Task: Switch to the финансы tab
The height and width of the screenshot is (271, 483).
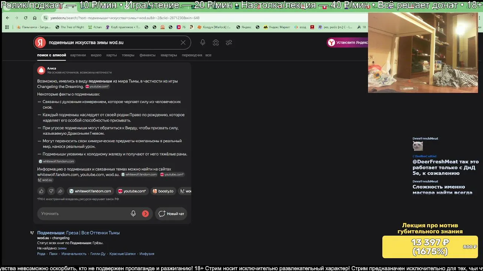Action: click(147, 55)
